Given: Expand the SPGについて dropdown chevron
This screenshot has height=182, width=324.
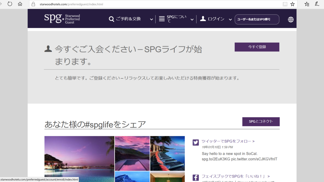Looking at the screenshot, I should (192, 20).
